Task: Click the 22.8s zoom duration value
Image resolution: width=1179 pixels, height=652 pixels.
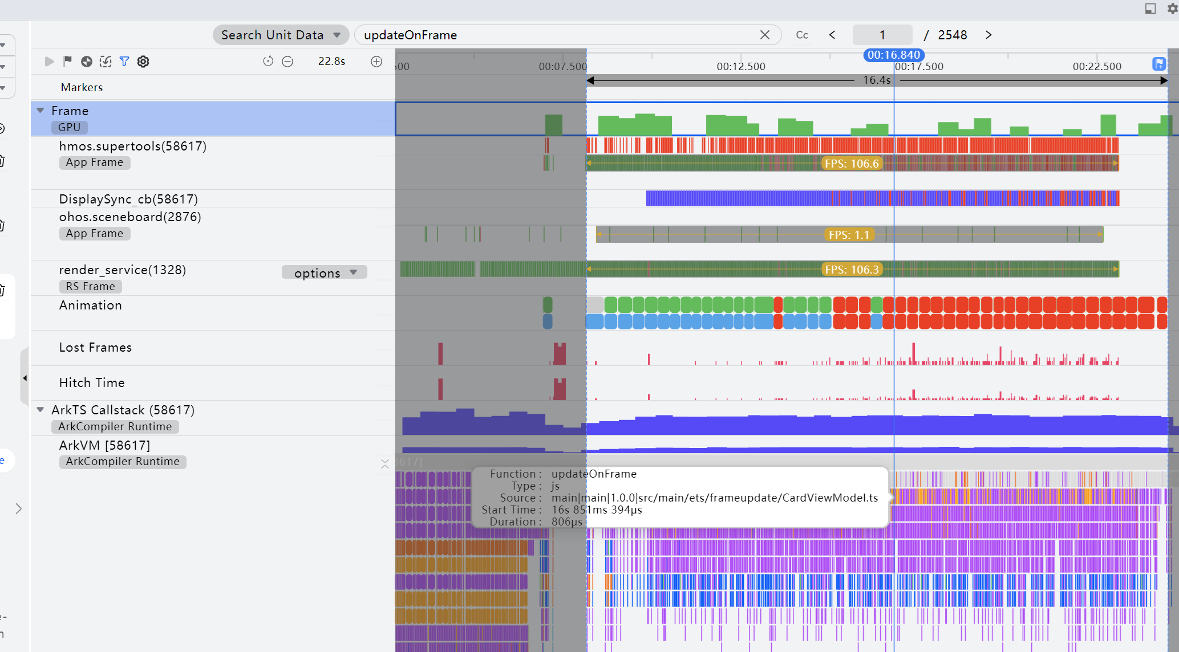Action: 331,62
